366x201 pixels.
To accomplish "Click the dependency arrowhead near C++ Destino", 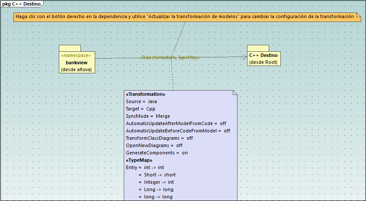I will tap(244, 57).
